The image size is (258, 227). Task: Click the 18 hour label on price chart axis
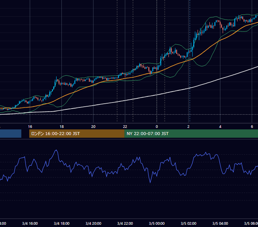(62, 127)
